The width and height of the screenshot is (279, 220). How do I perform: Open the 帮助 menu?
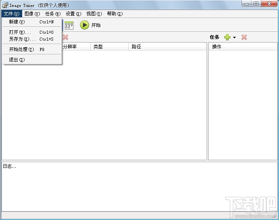click(115, 14)
